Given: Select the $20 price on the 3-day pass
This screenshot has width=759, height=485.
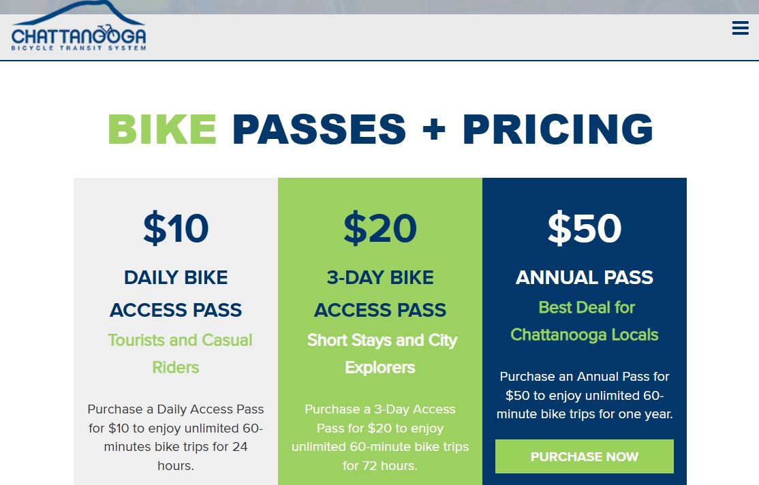Looking at the screenshot, I should click(379, 228).
